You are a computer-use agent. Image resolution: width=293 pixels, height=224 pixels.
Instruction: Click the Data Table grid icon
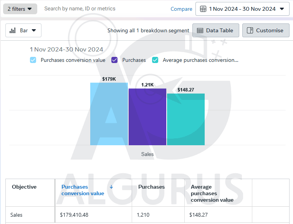pos(200,30)
